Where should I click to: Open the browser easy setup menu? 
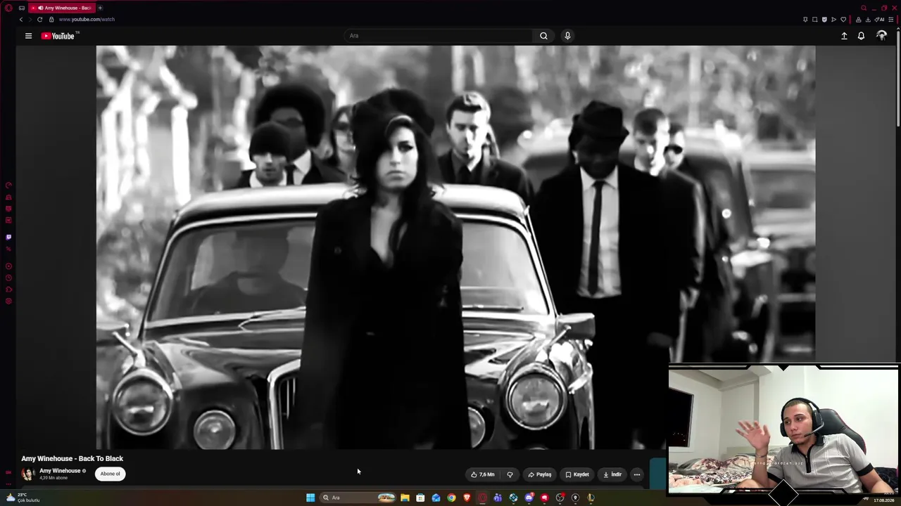pyautogui.click(x=891, y=20)
